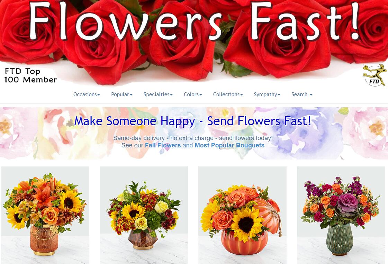Expand the Colors menu
Screen dimensions: 388x264
coord(193,94)
